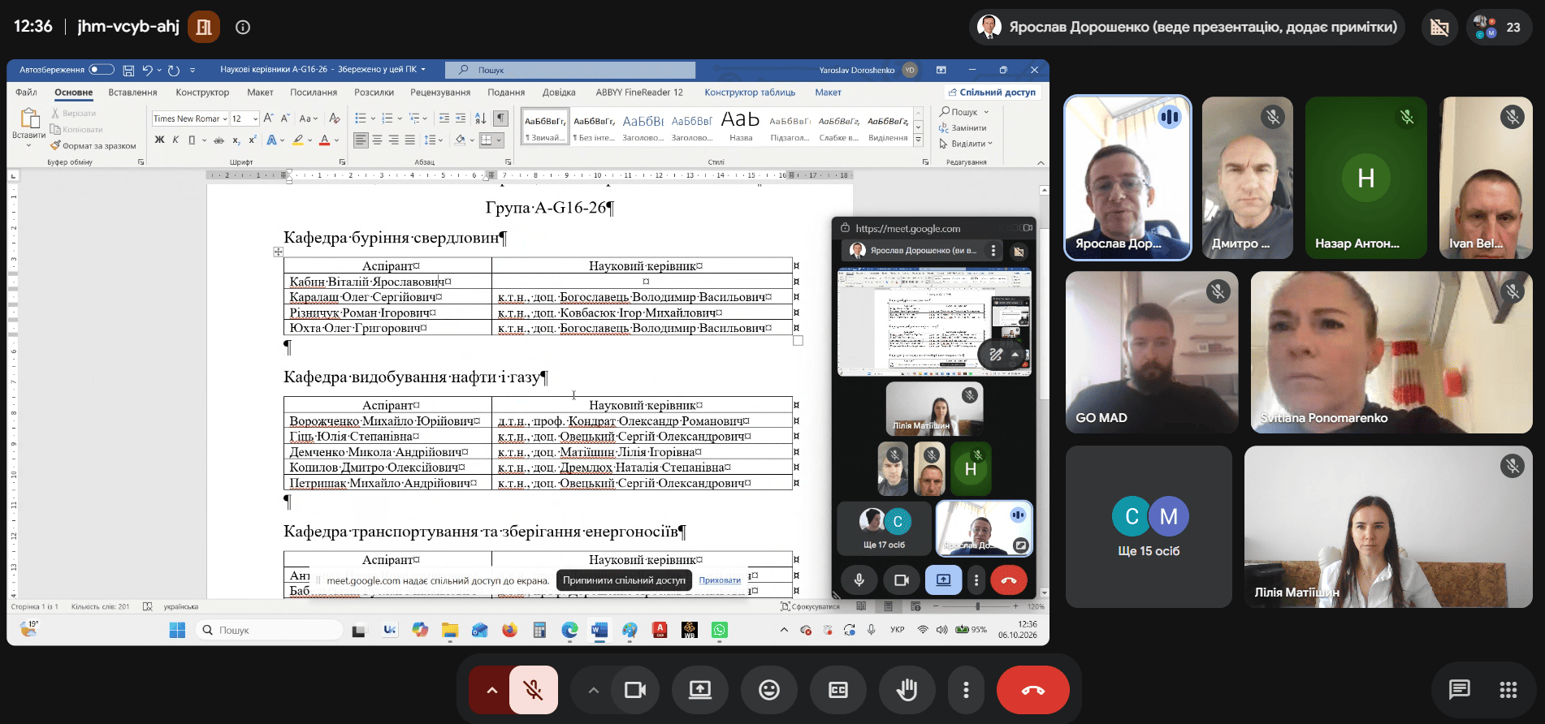
Task: Click the sort (A-Я) icon in Word
Action: 480,119
